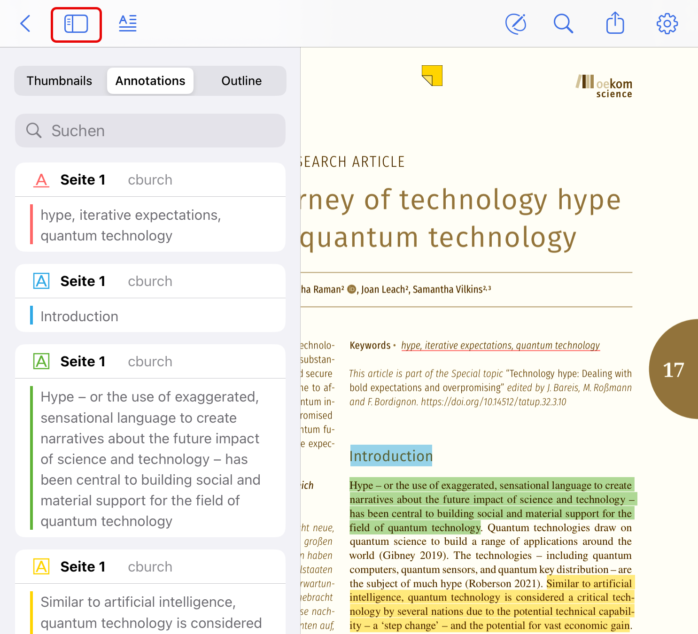
Task: Select the blue highlight 'Introduction' annotation
Action: coord(150,298)
